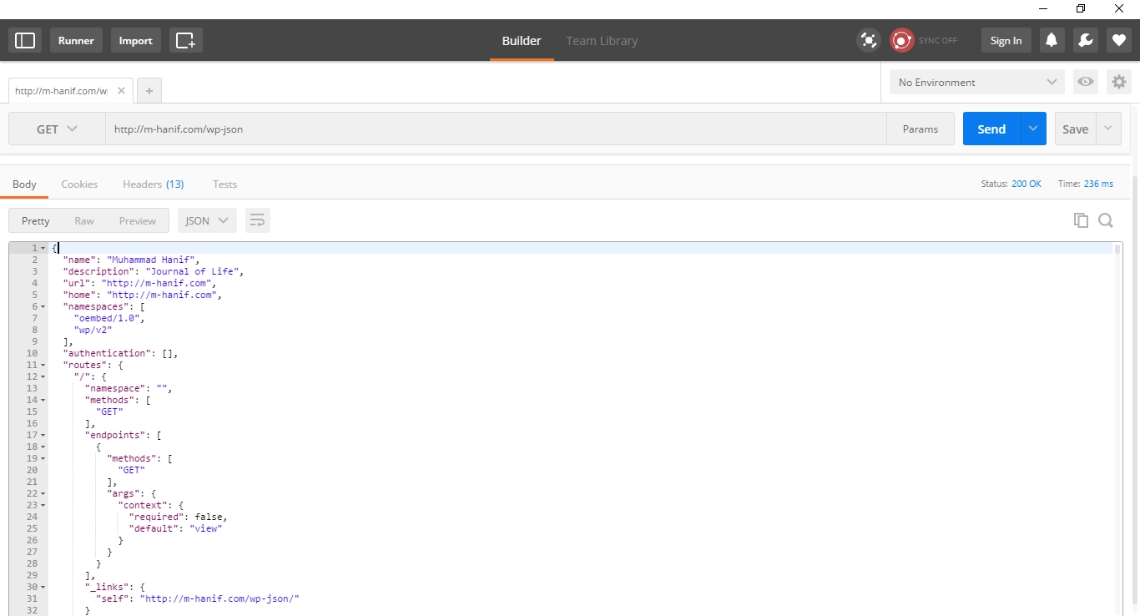Click the "view" default value
Image resolution: width=1140 pixels, height=616 pixels.
[206, 528]
